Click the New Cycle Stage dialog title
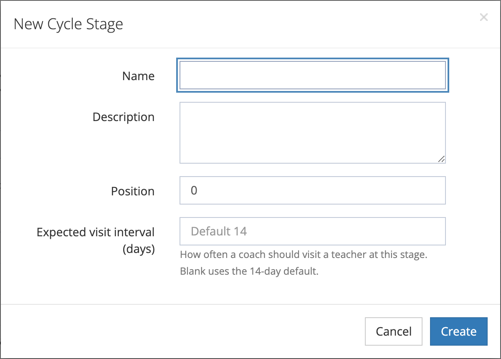Image resolution: width=501 pixels, height=359 pixels. point(68,24)
